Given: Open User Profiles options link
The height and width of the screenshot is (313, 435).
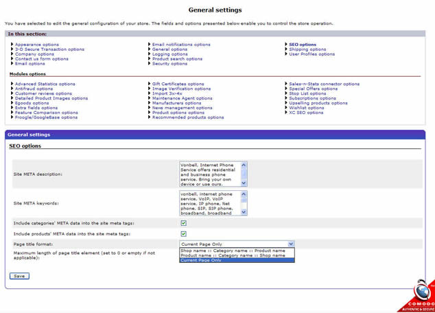Looking at the screenshot, I should [311, 54].
